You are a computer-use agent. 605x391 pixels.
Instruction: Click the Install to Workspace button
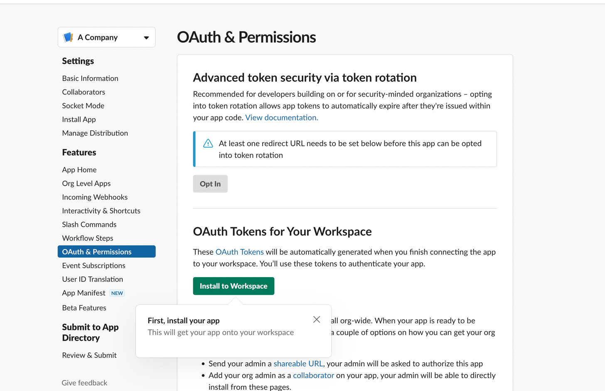(234, 286)
